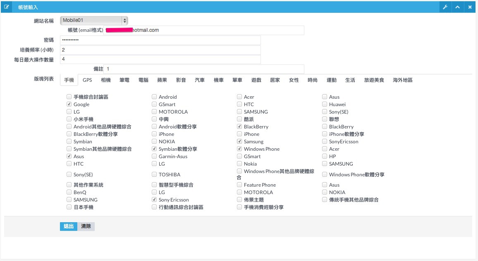Check the 智慧型手機綜合 checkbox
Image resolution: width=478 pixels, height=261 pixels.
[x=154, y=185]
